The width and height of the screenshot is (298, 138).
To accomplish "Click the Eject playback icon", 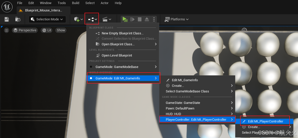I will (x=147, y=19).
